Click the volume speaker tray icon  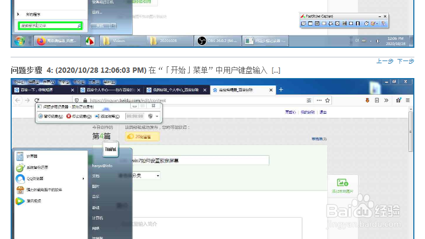coord(378,41)
